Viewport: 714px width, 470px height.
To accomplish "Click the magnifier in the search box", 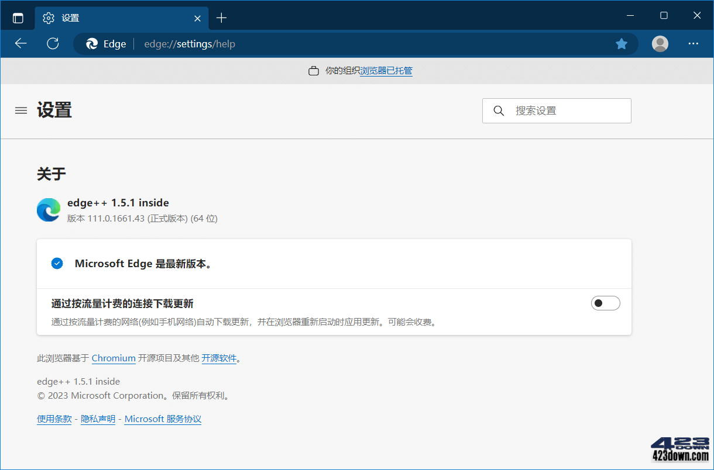I will pyautogui.click(x=499, y=110).
